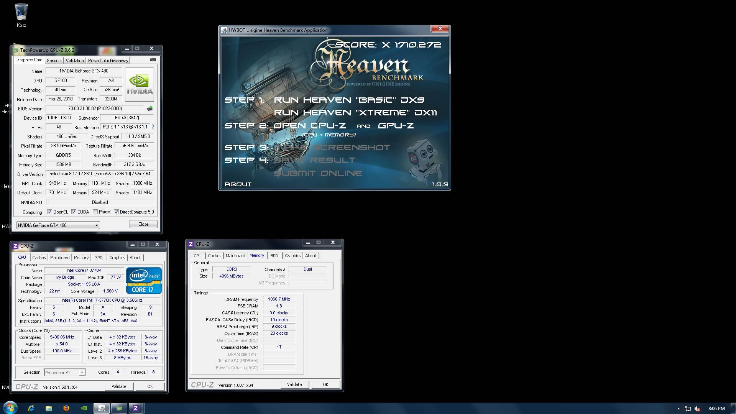Click the muted volume tray icon

[x=698, y=409]
